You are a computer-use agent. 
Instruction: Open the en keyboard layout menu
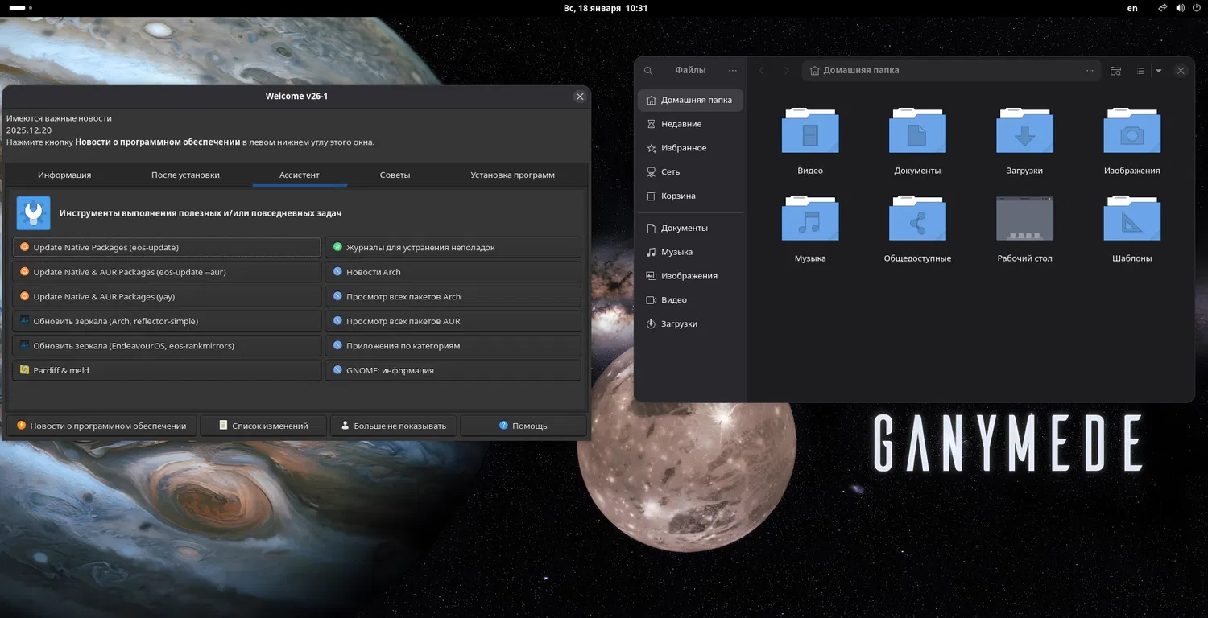(1132, 8)
